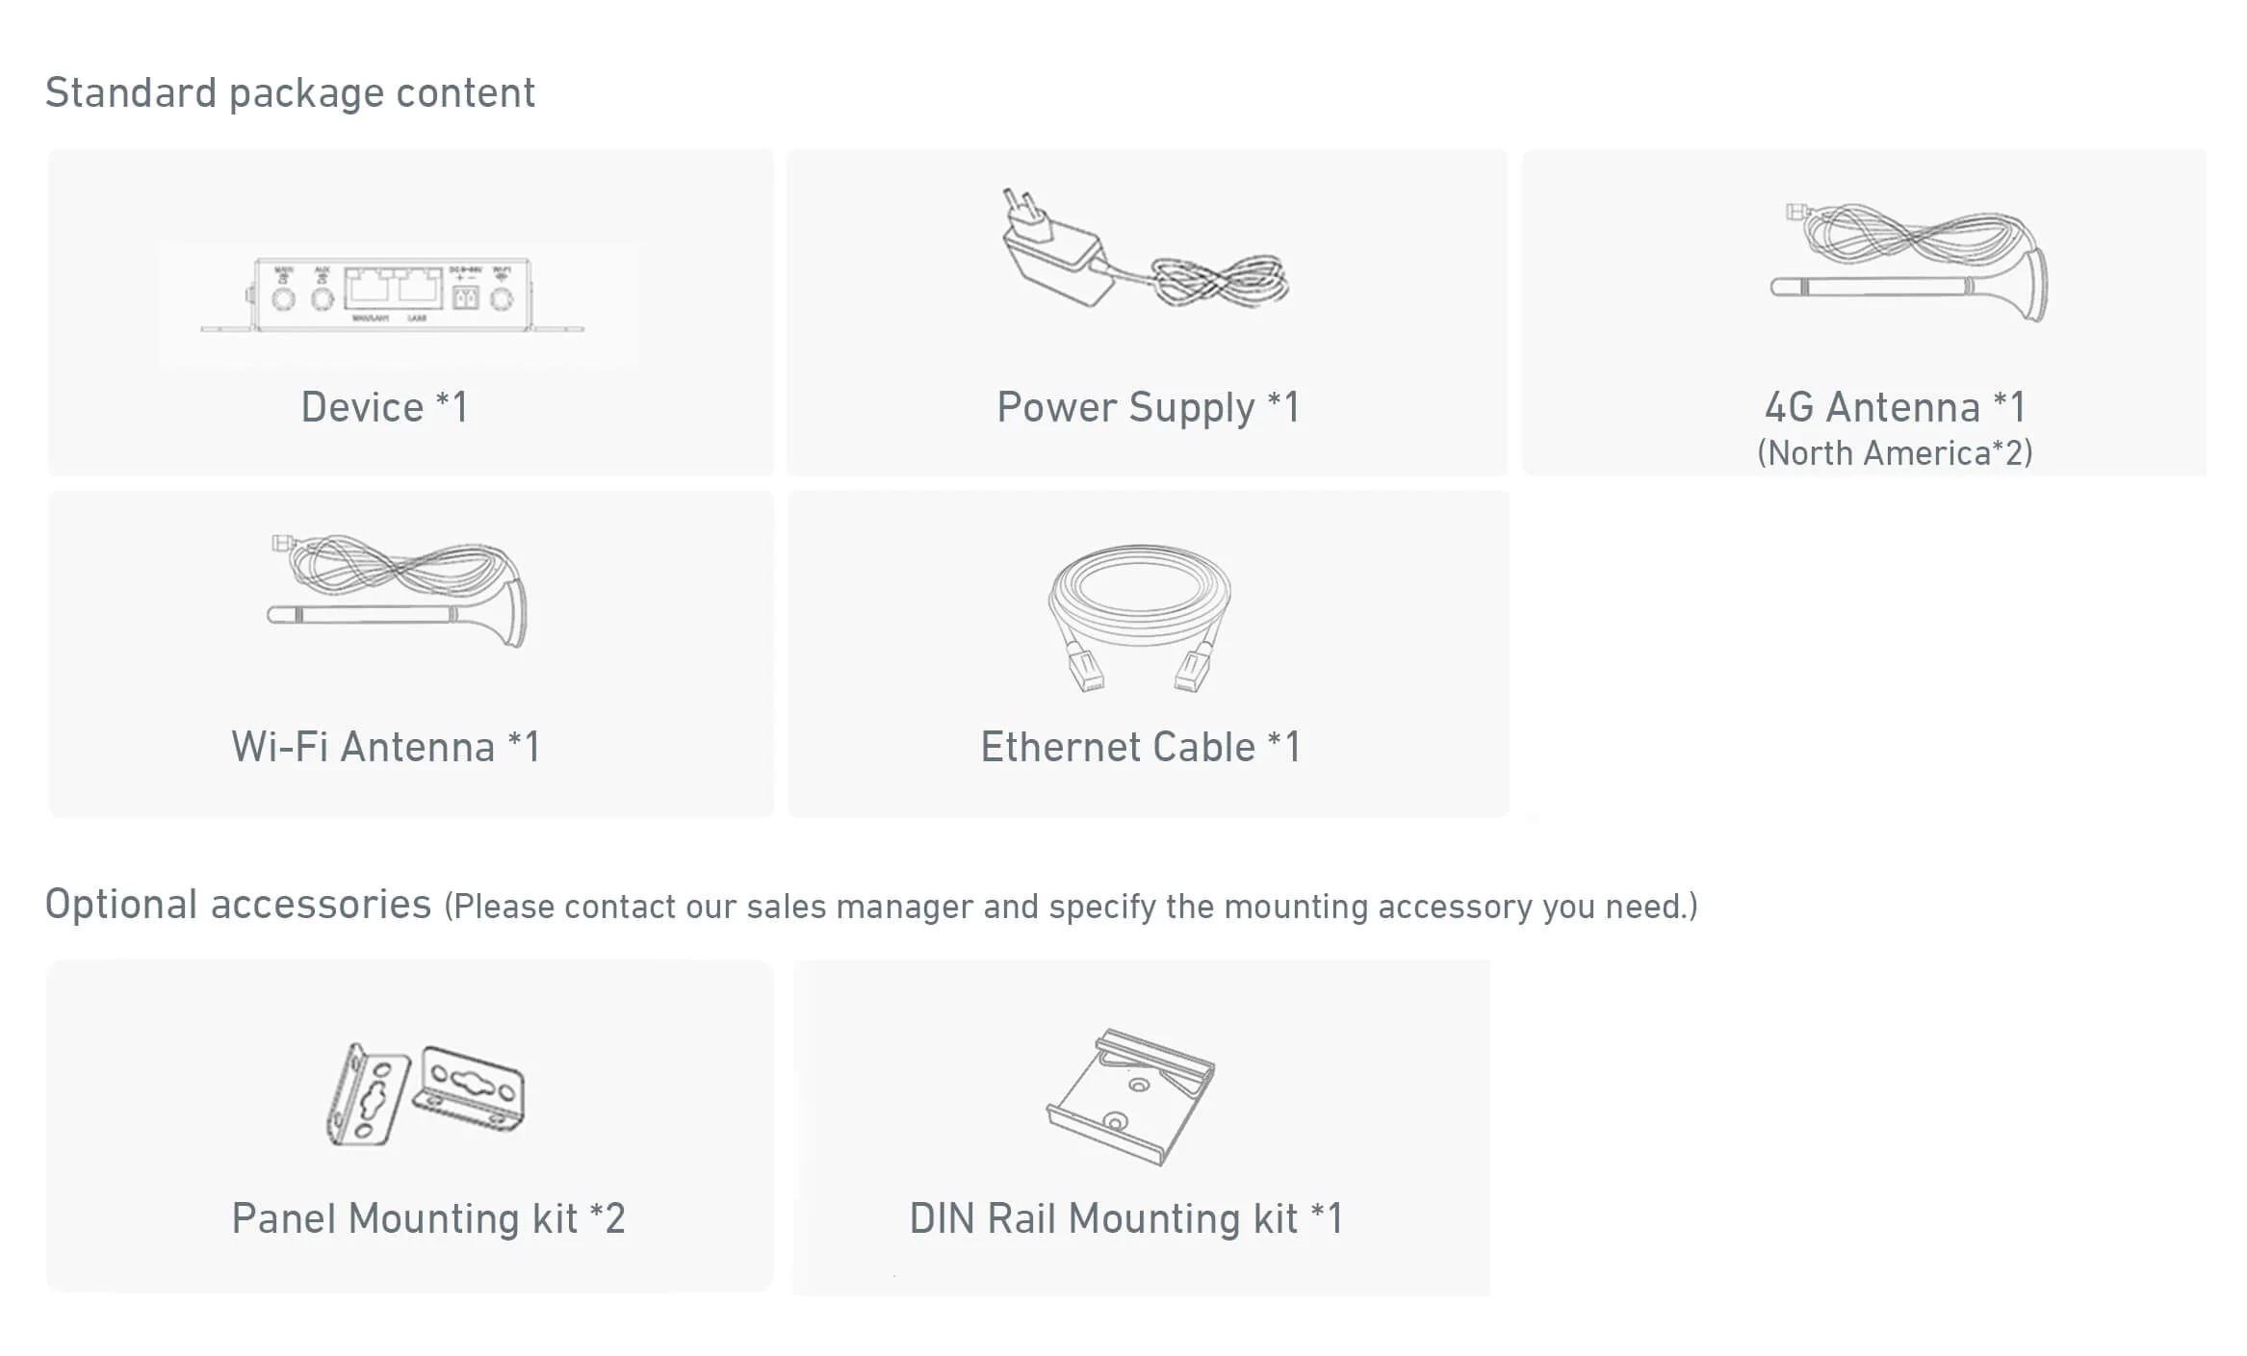Click the Ethernet ports on the device drawing

pos(393,289)
